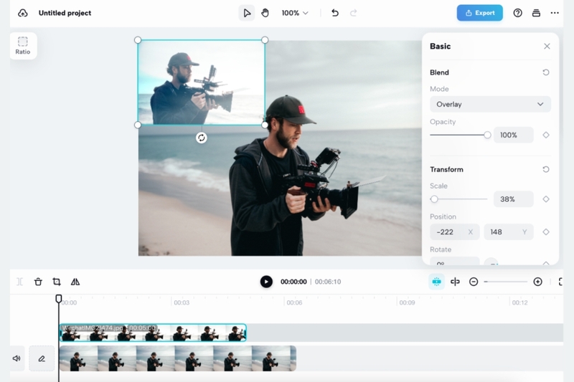
Task: Select the WechatIMG21474.jpg overlay clip in timeline
Action: coord(153,333)
